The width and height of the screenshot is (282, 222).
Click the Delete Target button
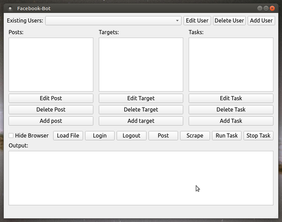(x=141, y=109)
